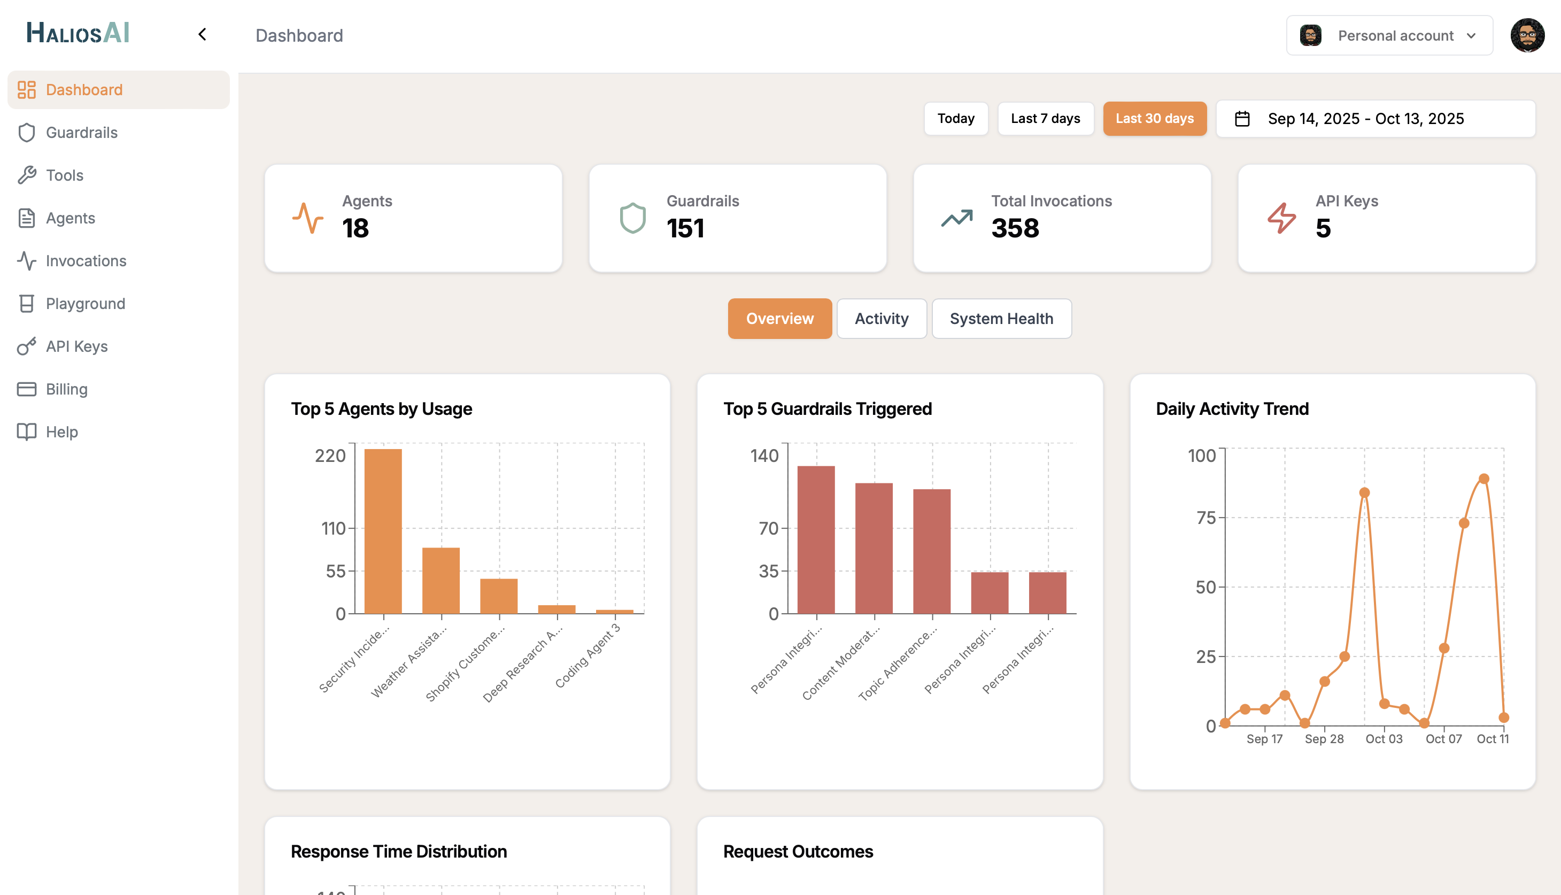Keep Last 30 days filter selected

click(x=1154, y=118)
